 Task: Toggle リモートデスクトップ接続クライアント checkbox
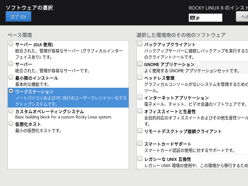pos(140,131)
